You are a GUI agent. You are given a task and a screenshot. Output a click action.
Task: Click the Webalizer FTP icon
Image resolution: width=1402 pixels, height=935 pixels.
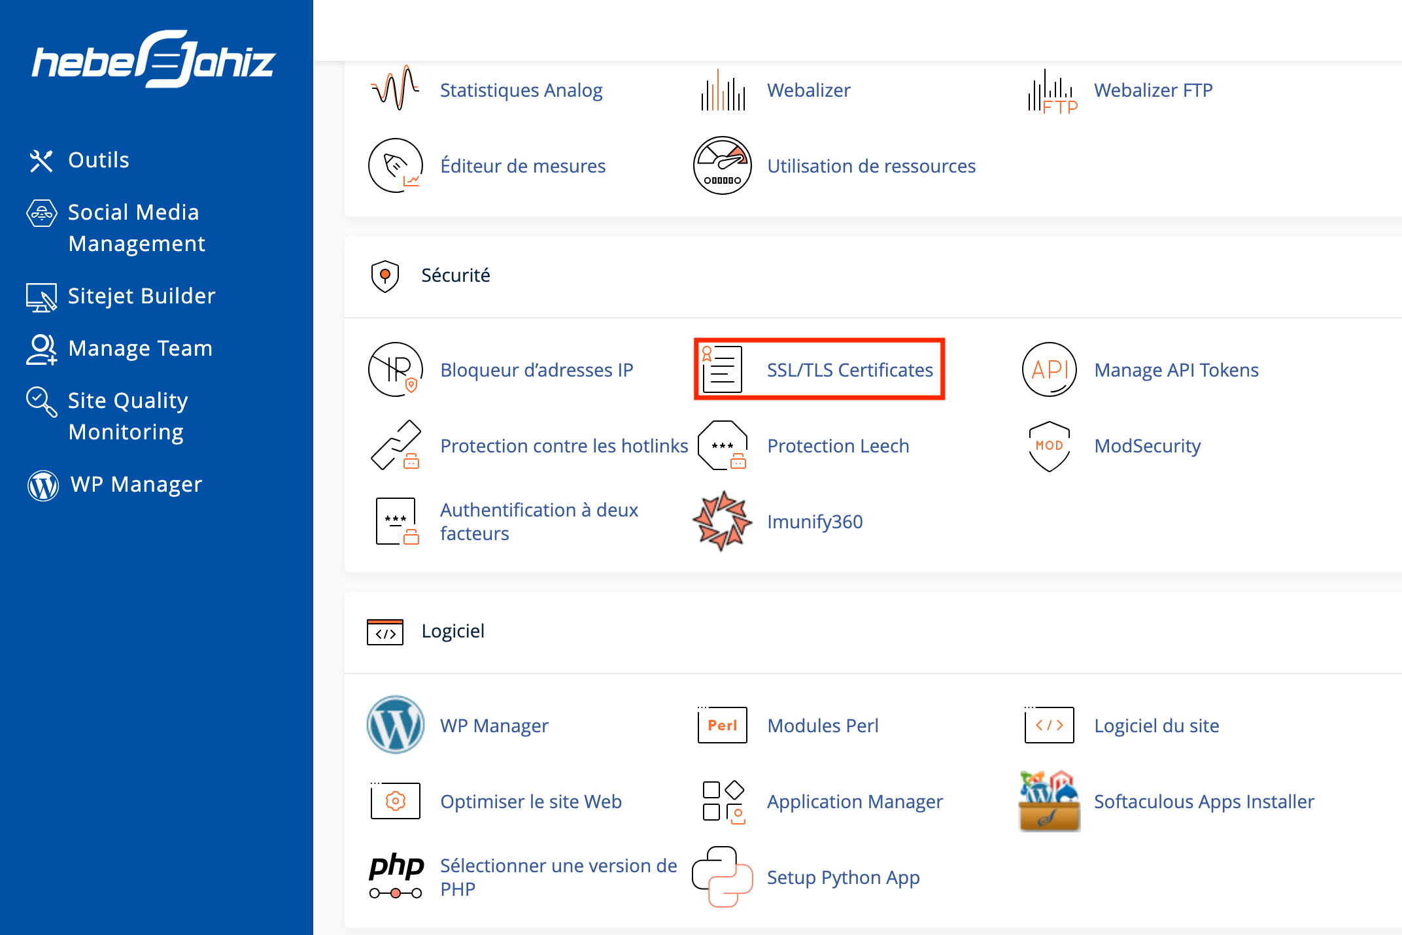coord(1051,91)
